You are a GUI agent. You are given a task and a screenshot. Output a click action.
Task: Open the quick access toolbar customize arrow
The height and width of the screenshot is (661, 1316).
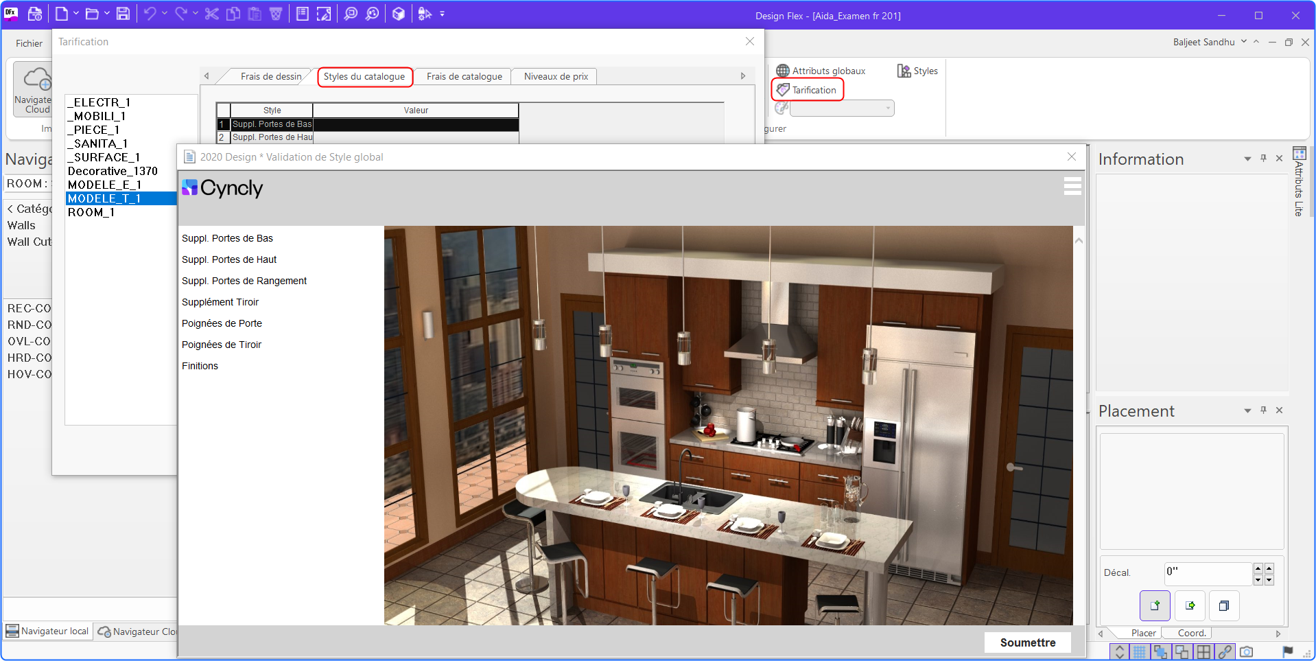click(442, 14)
